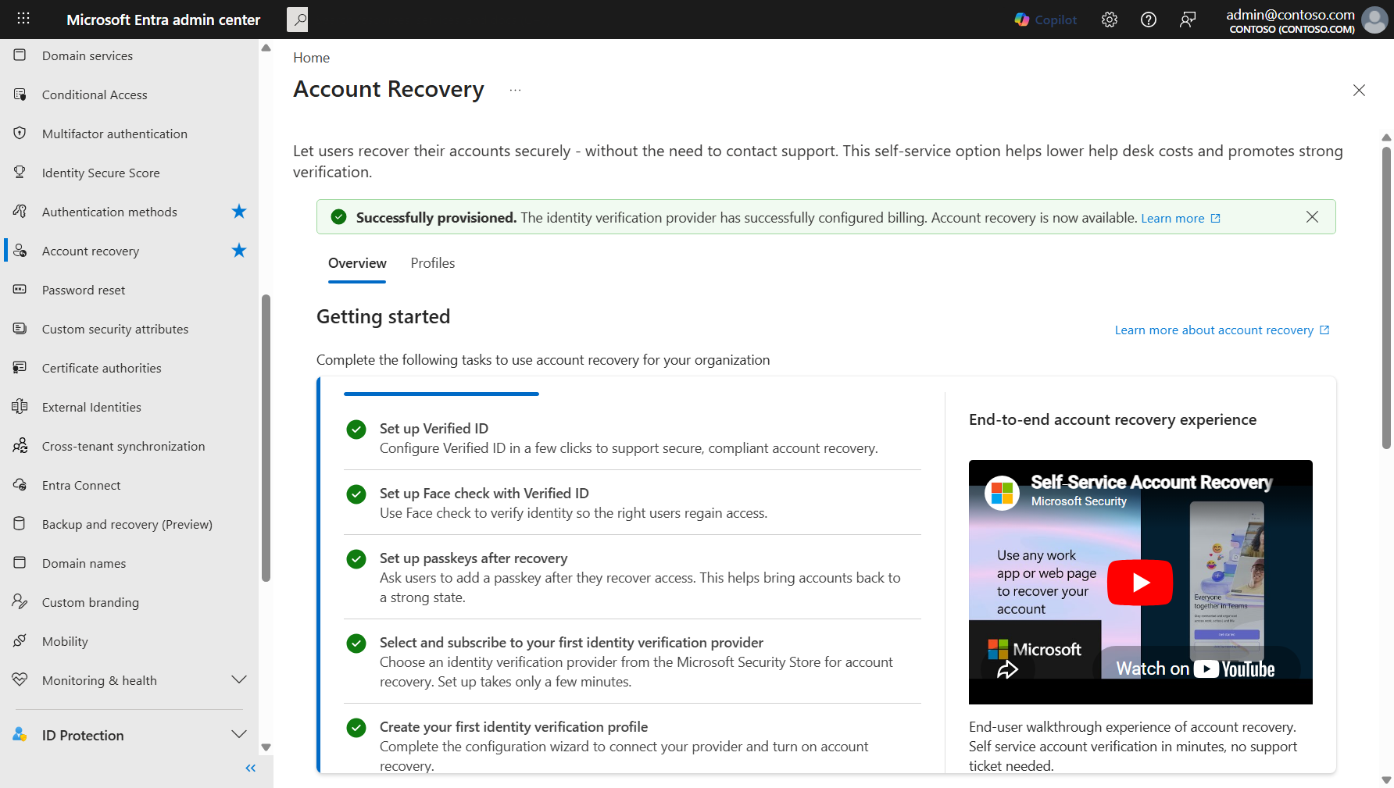Open Copilot from the header
The image size is (1394, 788).
pos(1045,20)
